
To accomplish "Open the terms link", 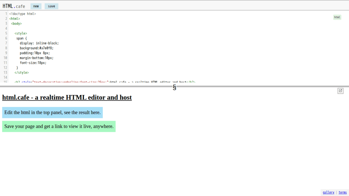I will pos(343,193).
